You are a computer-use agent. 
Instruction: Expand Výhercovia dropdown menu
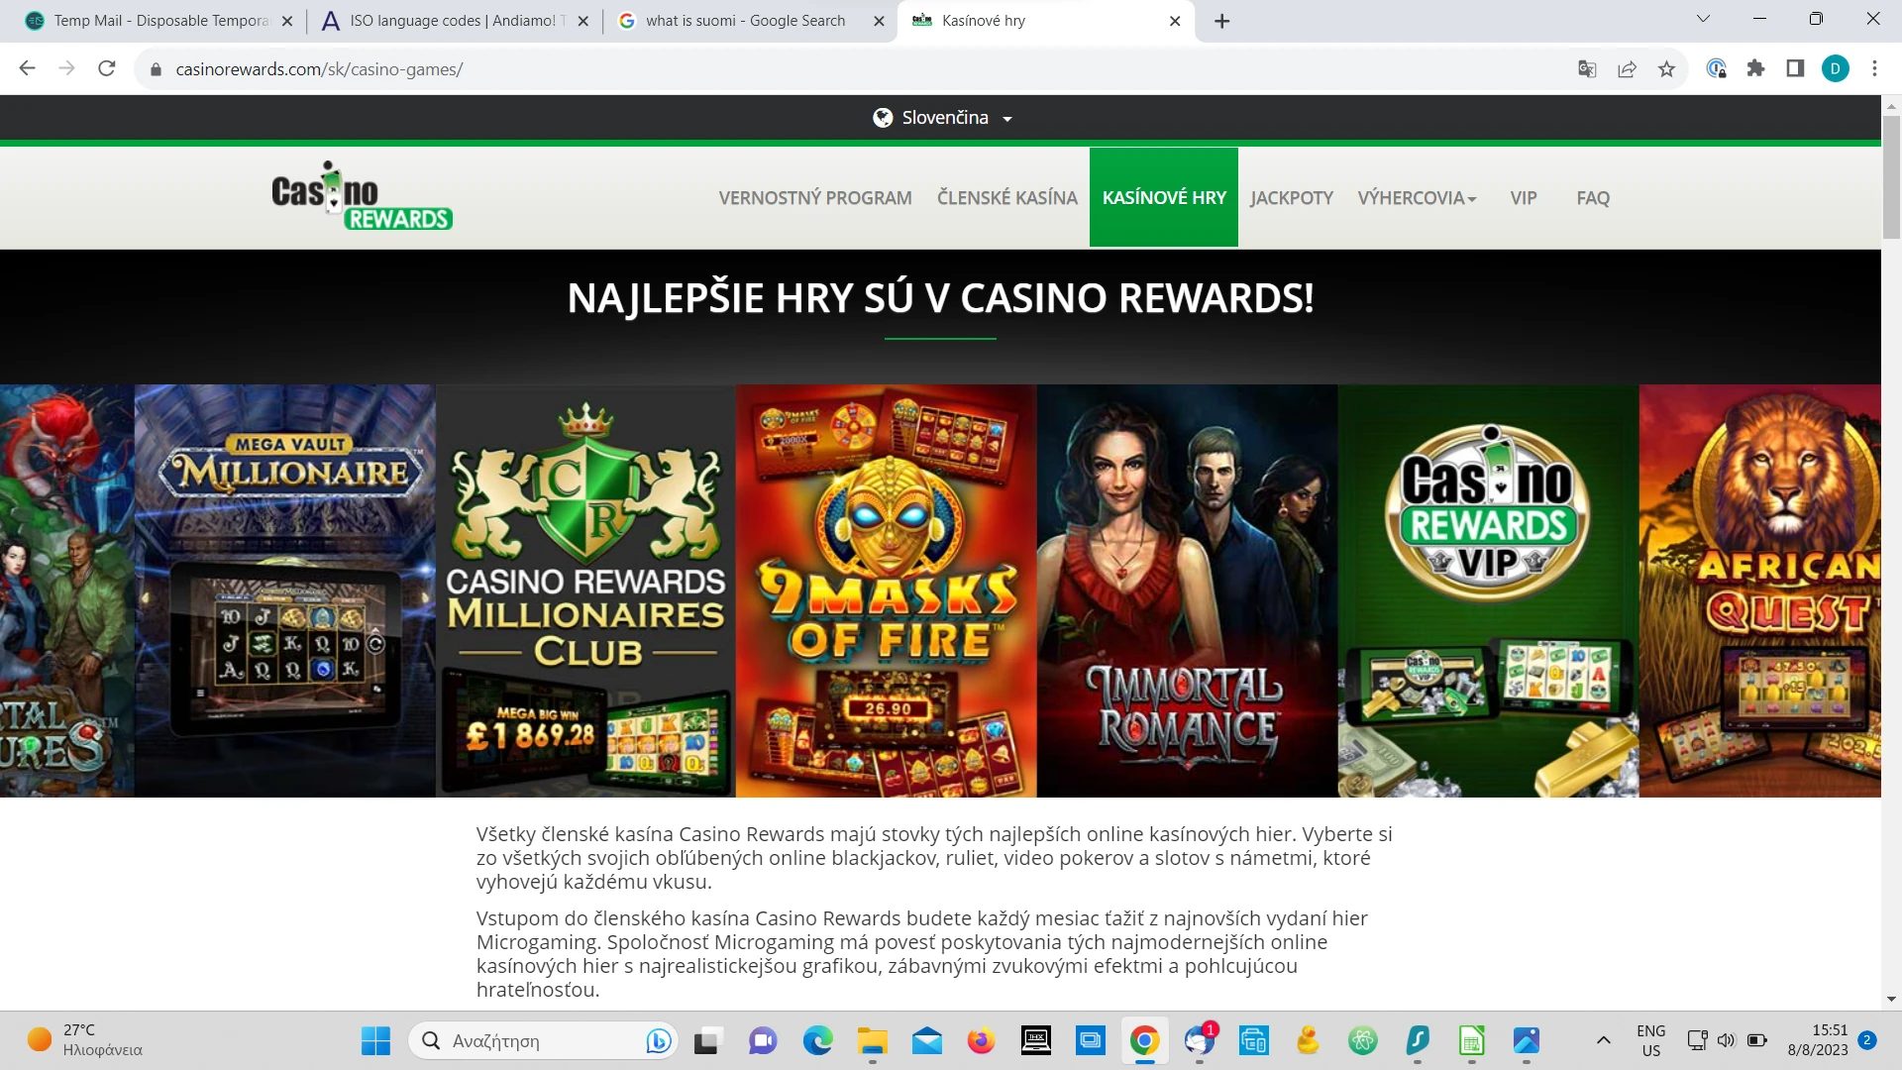click(x=1417, y=198)
